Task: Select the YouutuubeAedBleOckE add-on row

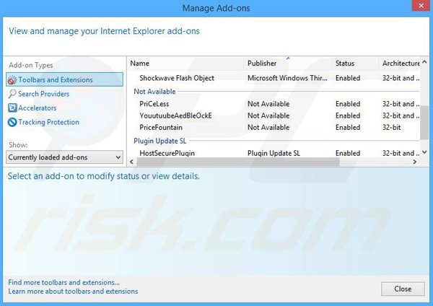Action: tap(274, 115)
